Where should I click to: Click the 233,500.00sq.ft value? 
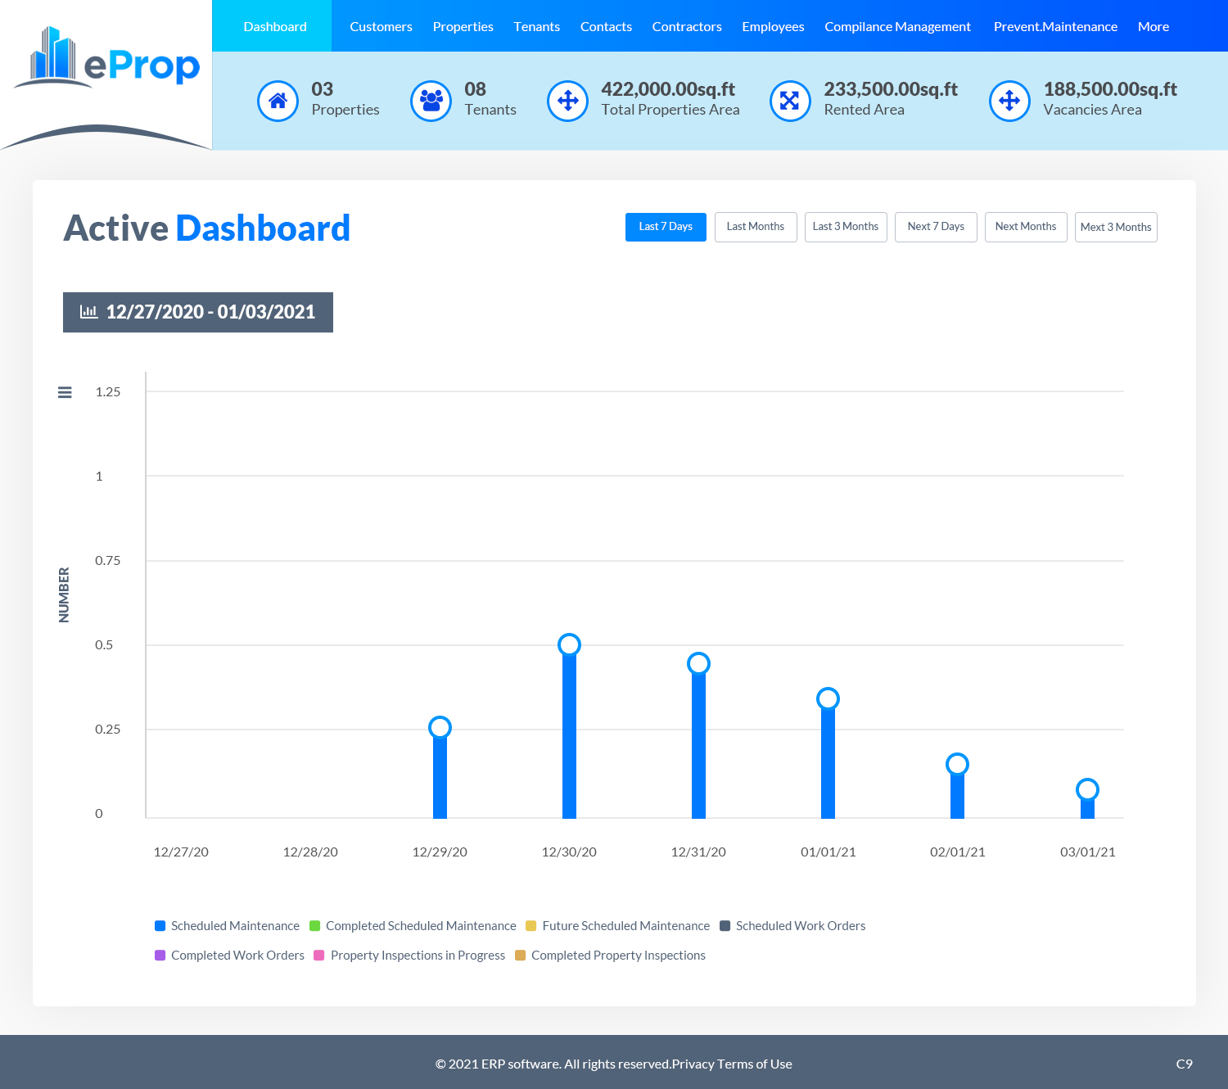tap(891, 89)
